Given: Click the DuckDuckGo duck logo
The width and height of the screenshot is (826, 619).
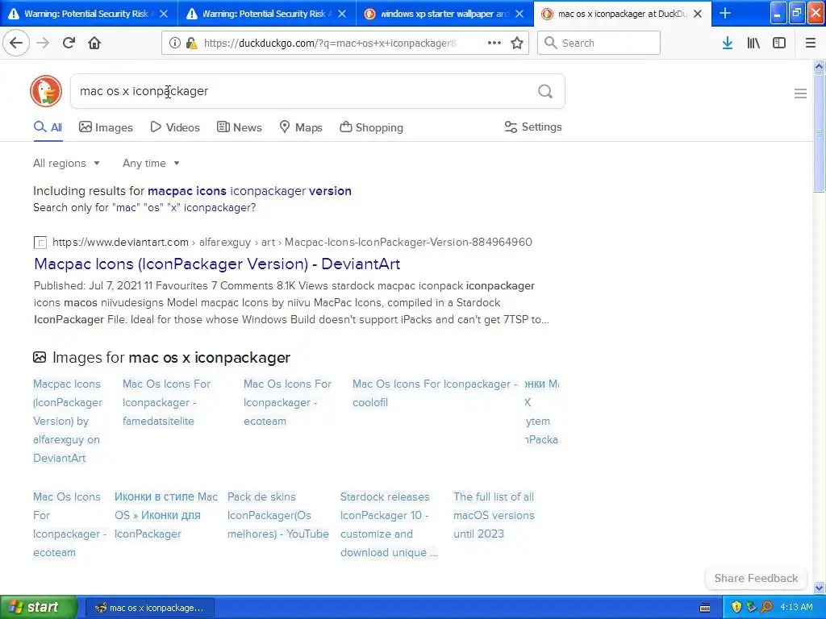Looking at the screenshot, I should (x=46, y=91).
